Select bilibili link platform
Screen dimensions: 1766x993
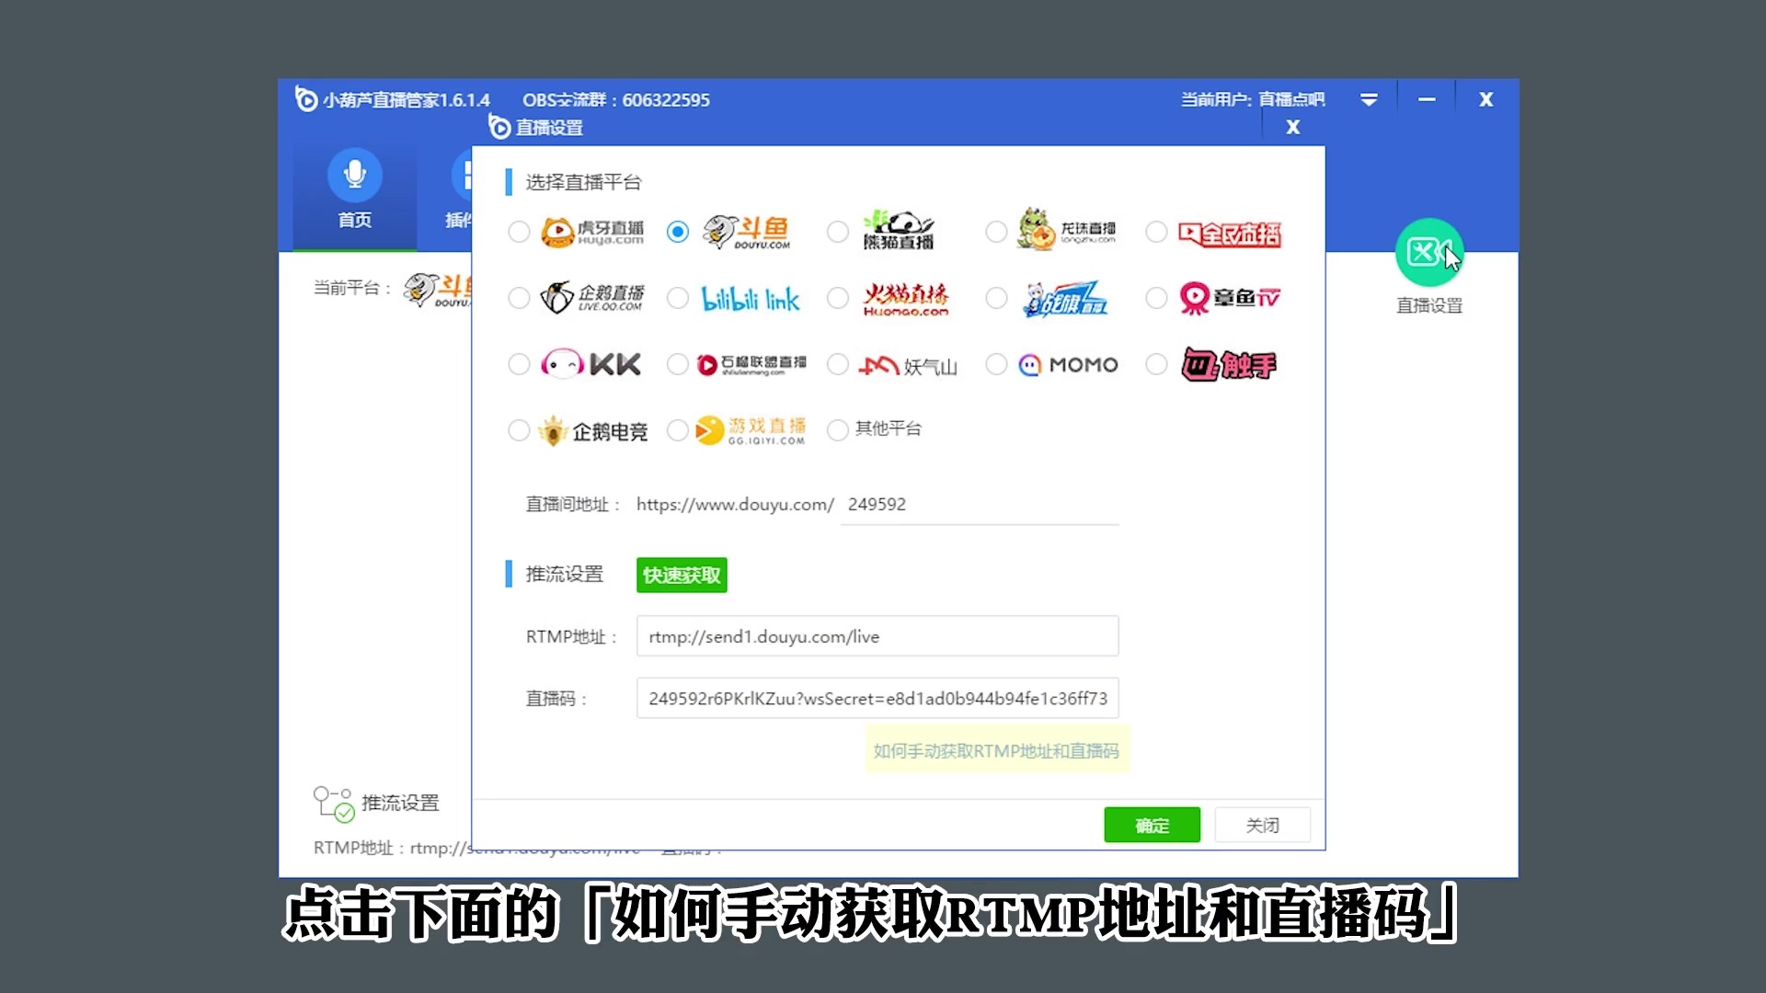pyautogui.click(x=676, y=298)
